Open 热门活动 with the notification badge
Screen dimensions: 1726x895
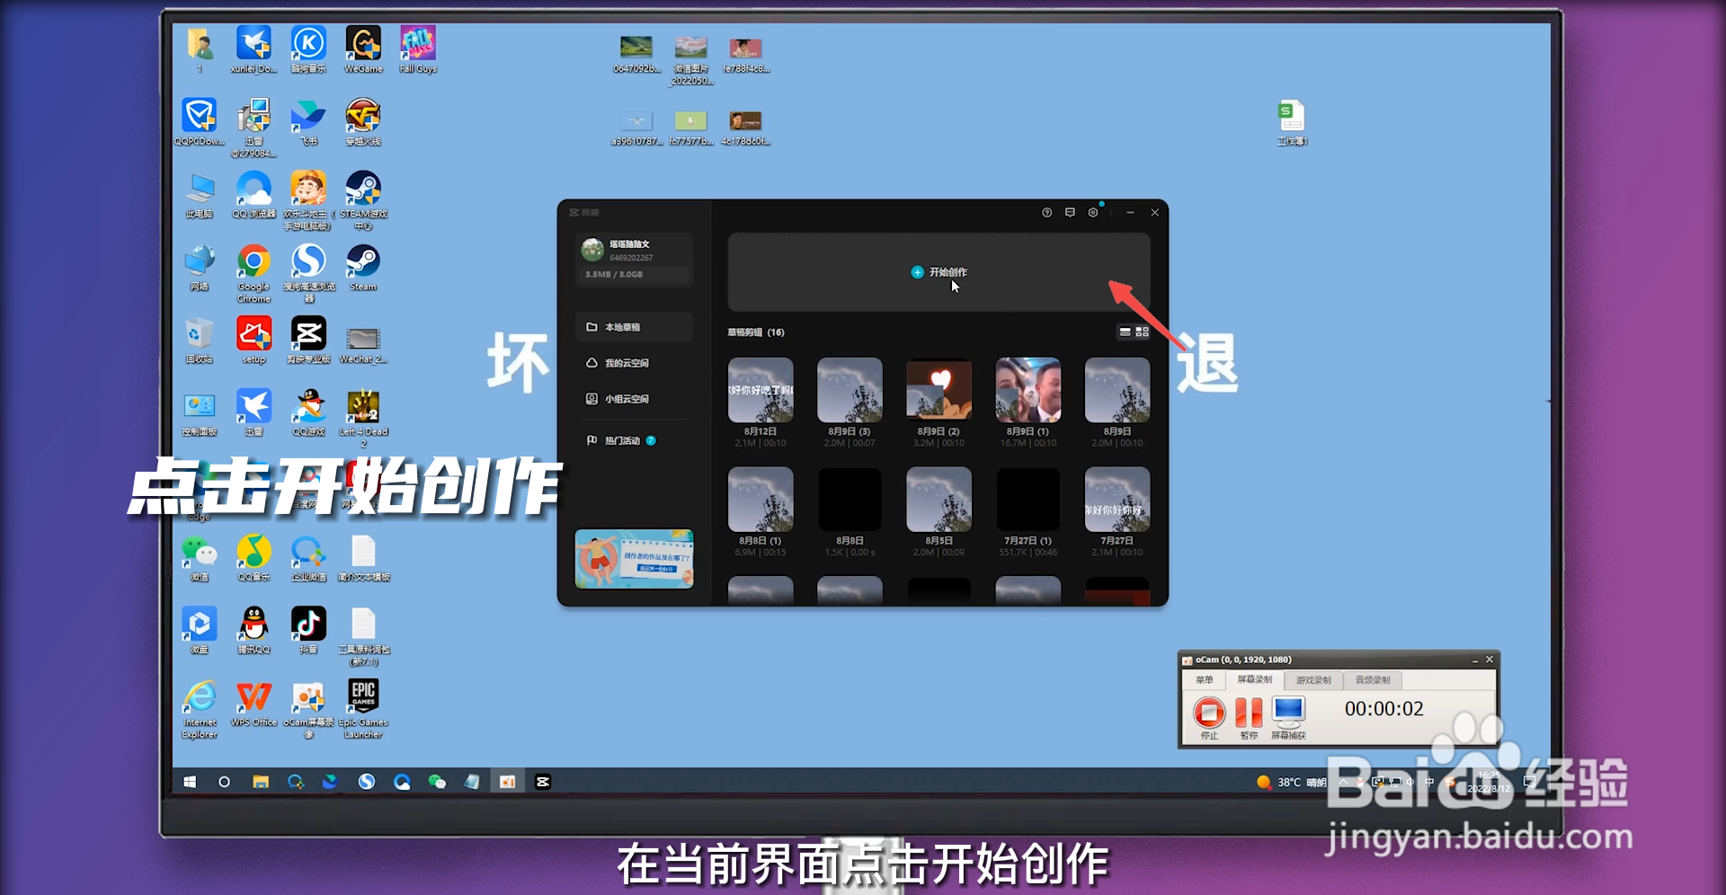coord(625,440)
